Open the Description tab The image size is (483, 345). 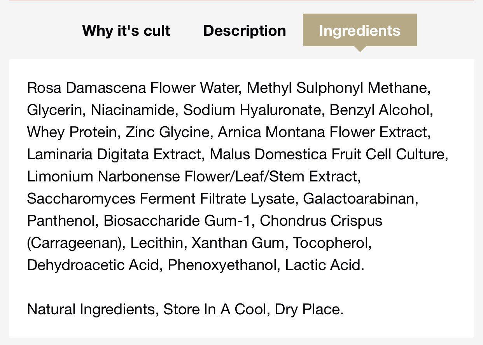pyautogui.click(x=245, y=30)
